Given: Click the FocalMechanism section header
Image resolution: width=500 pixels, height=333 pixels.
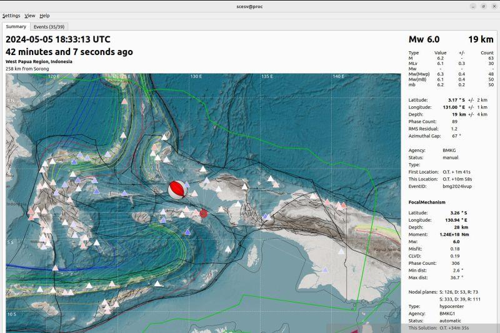Looking at the screenshot, I should 427,202.
